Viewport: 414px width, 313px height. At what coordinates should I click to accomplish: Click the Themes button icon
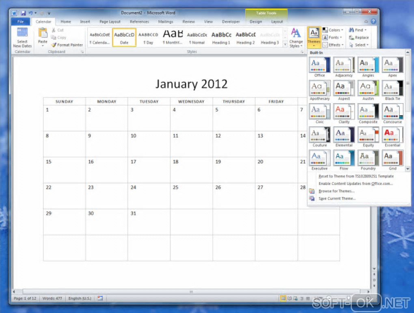[314, 34]
